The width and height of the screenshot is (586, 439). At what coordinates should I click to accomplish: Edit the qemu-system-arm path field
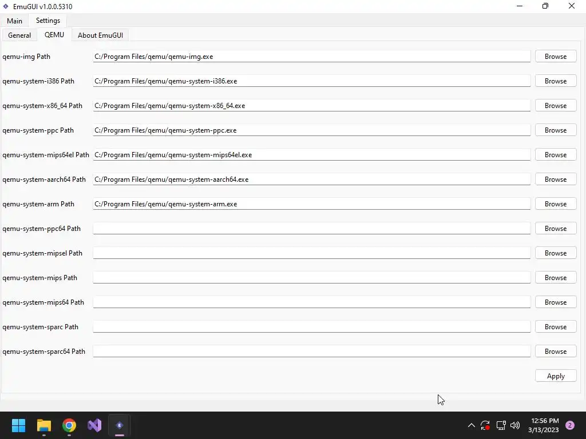[312, 204]
